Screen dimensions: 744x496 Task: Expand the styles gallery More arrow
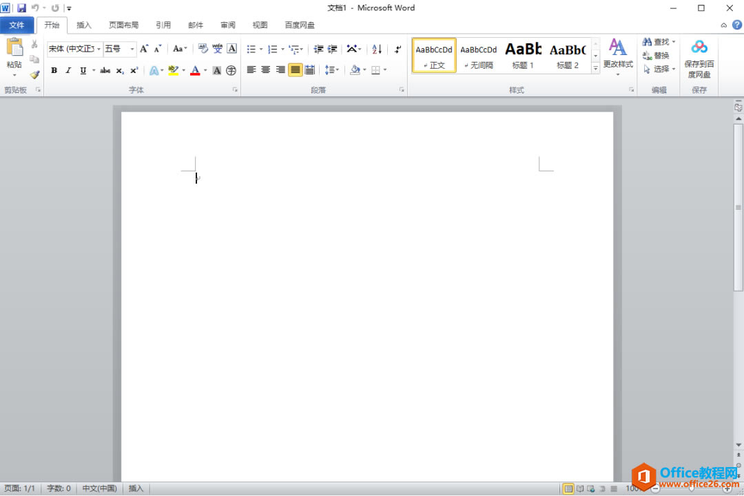595,69
